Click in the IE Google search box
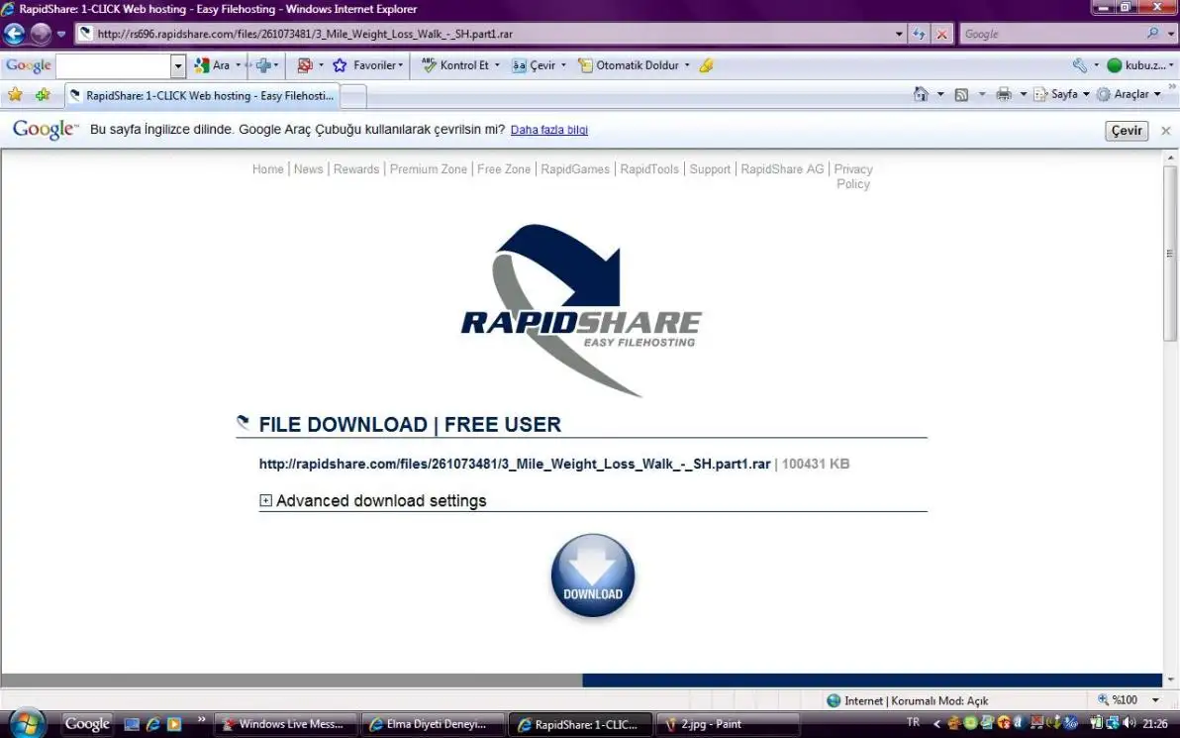The width and height of the screenshot is (1180, 738). coord(1052,34)
